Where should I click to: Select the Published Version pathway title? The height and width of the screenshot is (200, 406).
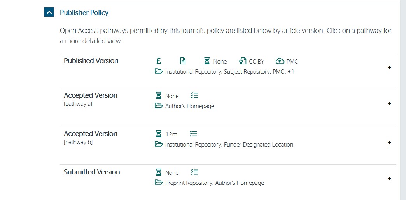[91, 61]
